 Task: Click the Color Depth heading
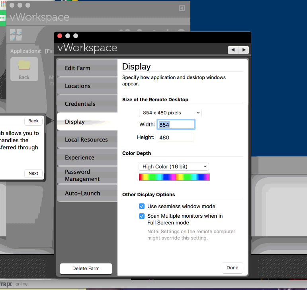click(x=137, y=153)
